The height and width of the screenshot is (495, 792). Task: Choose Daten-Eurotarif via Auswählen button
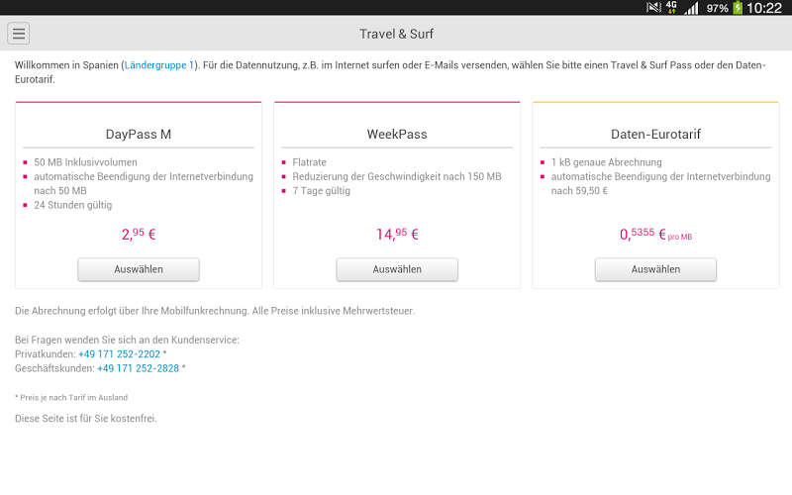[655, 269]
